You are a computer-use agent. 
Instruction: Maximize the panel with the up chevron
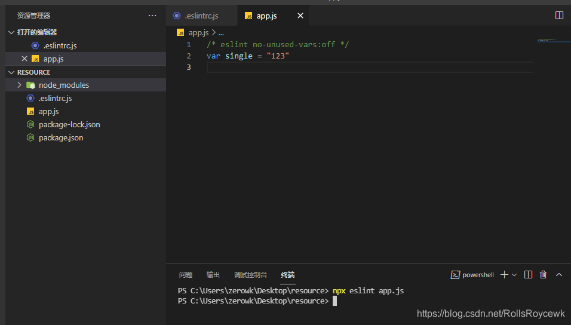559,275
